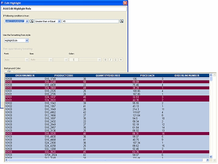Toggle the Italic formatting button
Viewport: 218px width, 164px height.
110,59
